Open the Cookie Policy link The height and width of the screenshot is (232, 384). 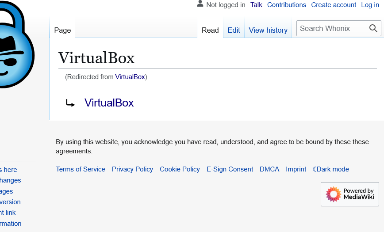click(180, 169)
